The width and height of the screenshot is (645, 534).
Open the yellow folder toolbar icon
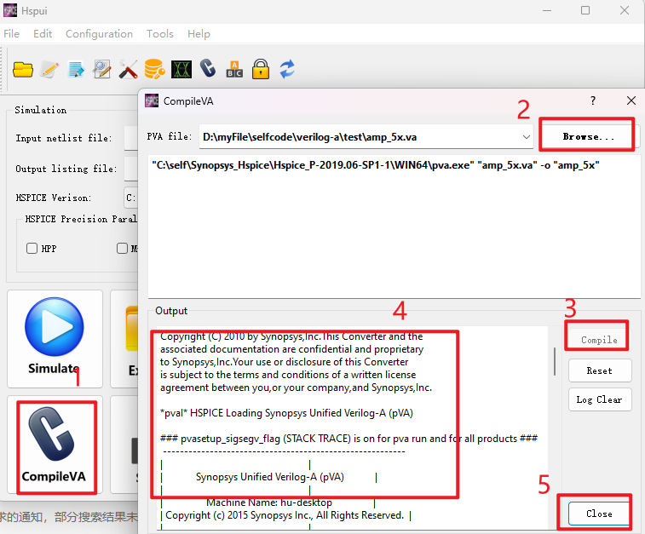pyautogui.click(x=23, y=69)
